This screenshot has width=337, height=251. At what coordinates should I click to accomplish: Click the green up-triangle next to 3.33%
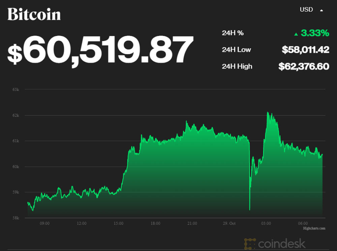tap(296, 34)
